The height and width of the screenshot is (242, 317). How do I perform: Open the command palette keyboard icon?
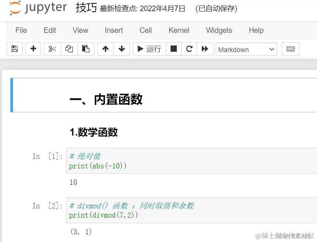click(290, 49)
